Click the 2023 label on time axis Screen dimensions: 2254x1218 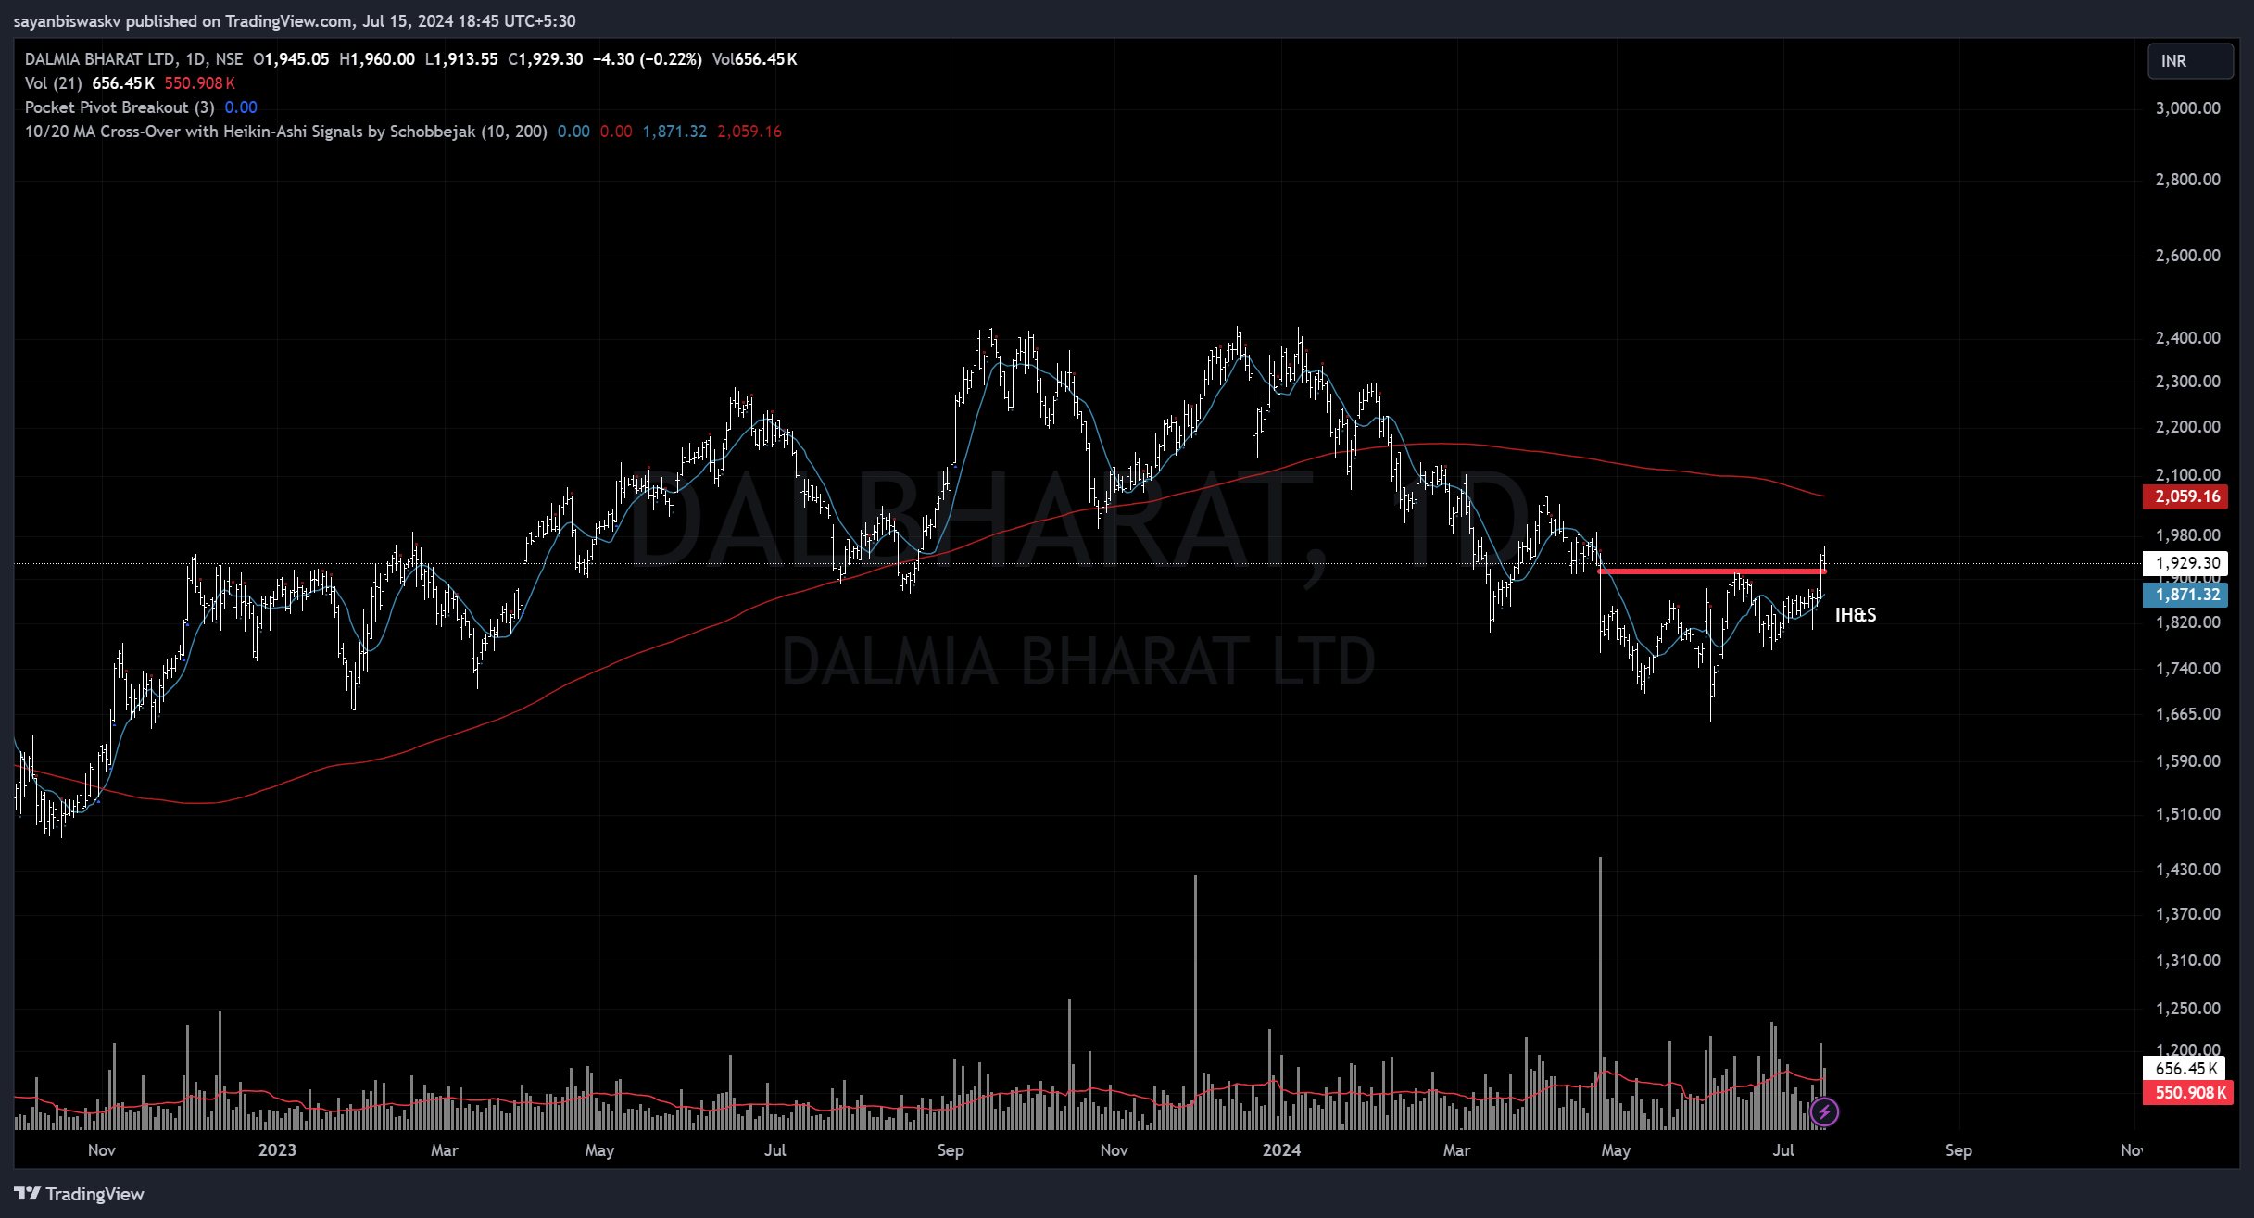click(277, 1150)
